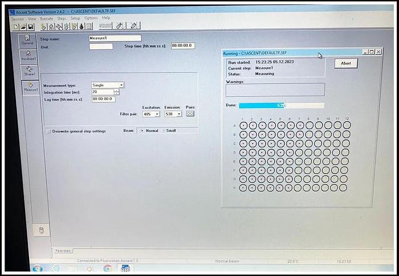399x276 pixels.
Task: Open the Execute menu
Action: [47, 19]
